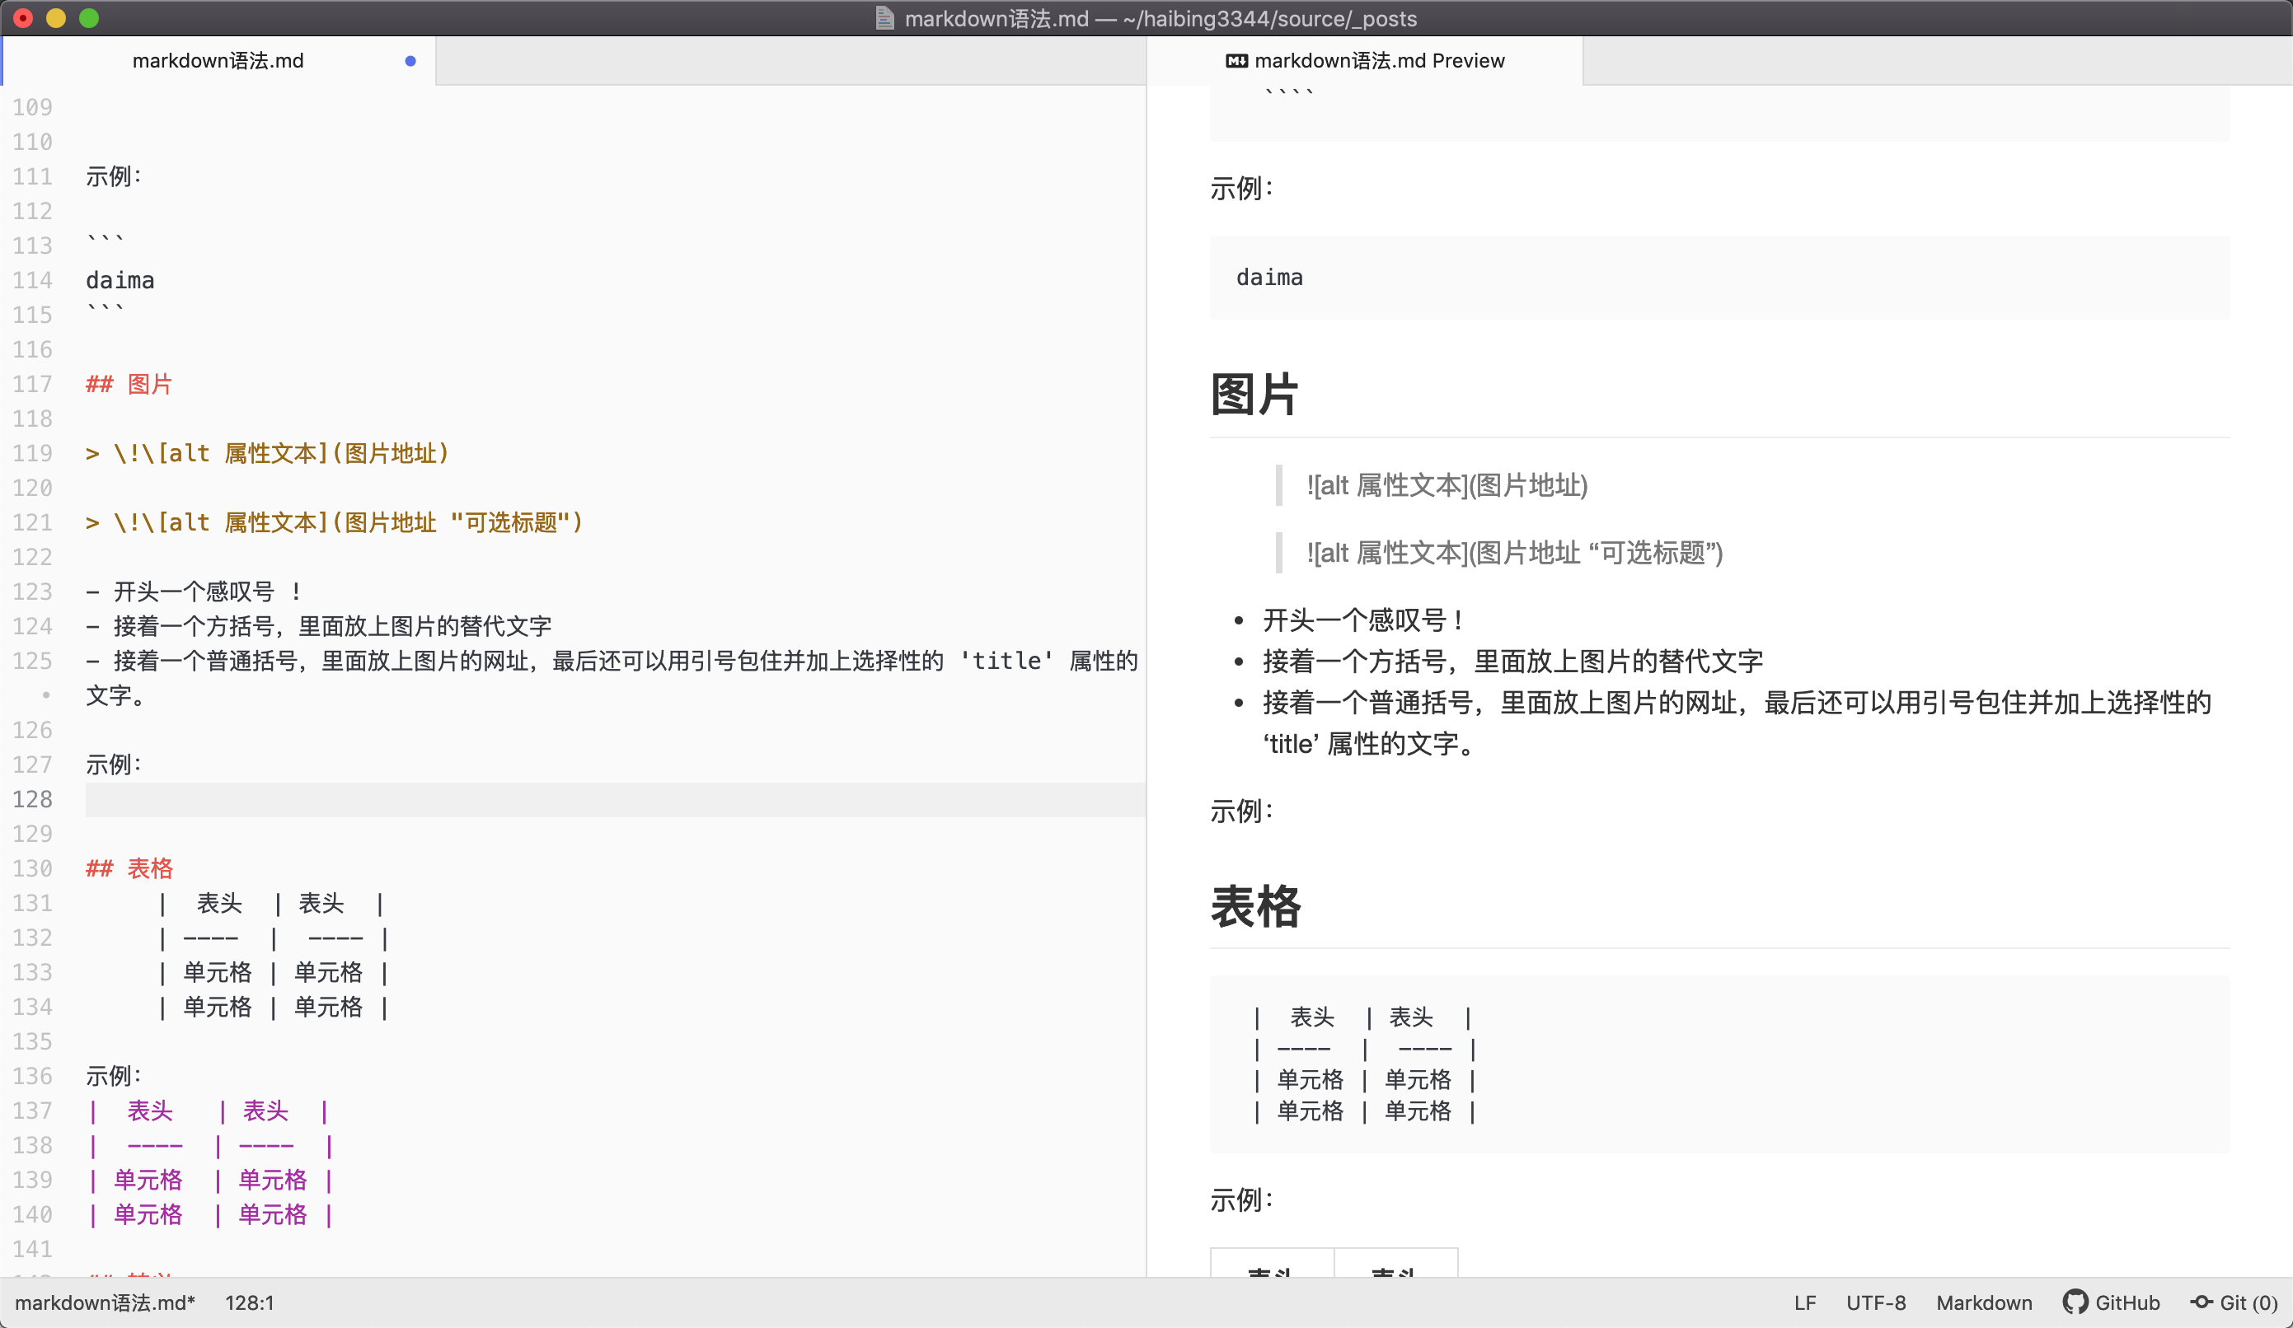Click the document icon in the title bar
The width and height of the screenshot is (2293, 1328).
pos(884,18)
